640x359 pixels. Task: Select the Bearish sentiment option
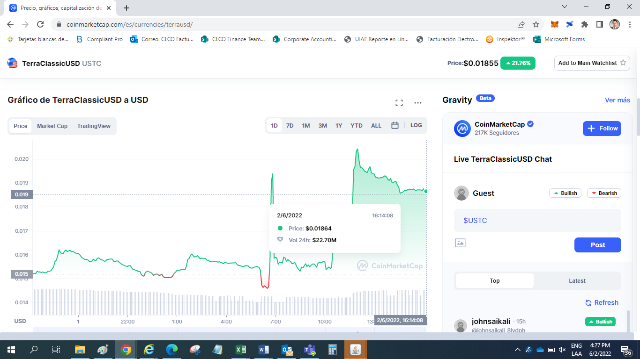tap(603, 193)
